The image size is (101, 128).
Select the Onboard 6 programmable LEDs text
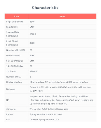[x=44, y=120]
